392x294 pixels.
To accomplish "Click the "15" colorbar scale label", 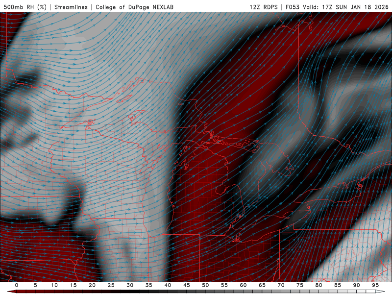I will pyautogui.click(x=73, y=285).
